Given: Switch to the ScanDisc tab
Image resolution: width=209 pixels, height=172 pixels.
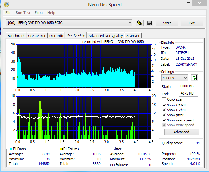Looking at the screenshot, I should [x=133, y=36].
